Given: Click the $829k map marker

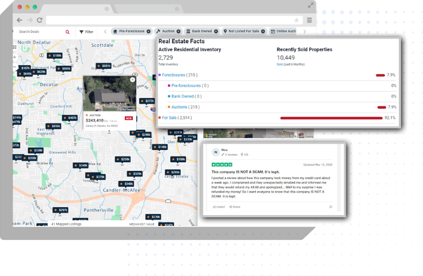Looking at the screenshot, I should click(39, 72).
